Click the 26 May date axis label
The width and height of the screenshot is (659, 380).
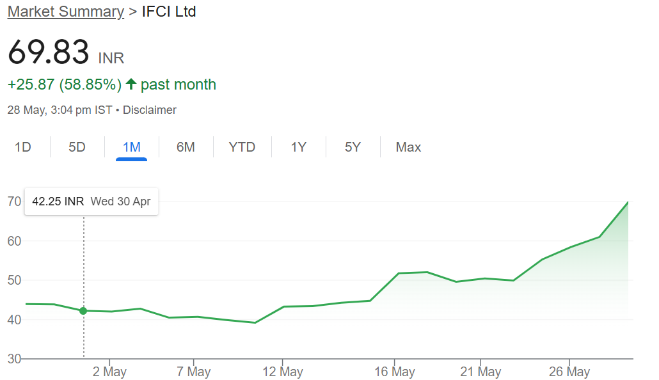click(569, 372)
